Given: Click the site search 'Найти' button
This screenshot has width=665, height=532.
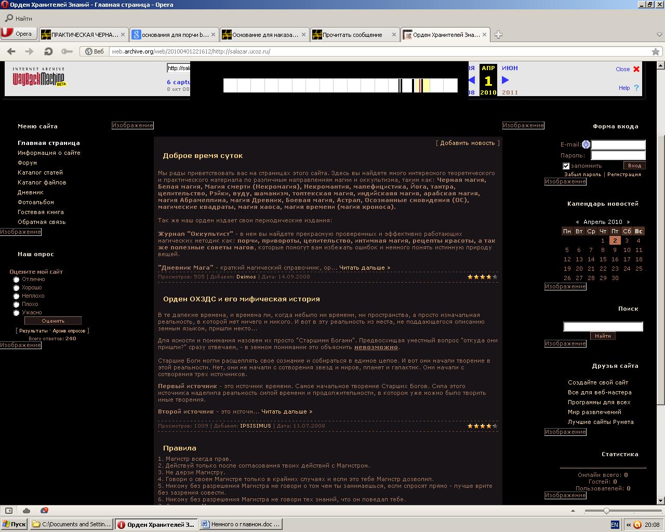Looking at the screenshot, I should coord(603,336).
